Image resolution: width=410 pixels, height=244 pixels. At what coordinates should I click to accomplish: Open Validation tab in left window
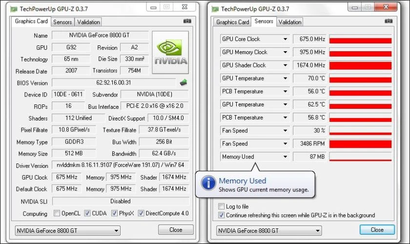88,22
